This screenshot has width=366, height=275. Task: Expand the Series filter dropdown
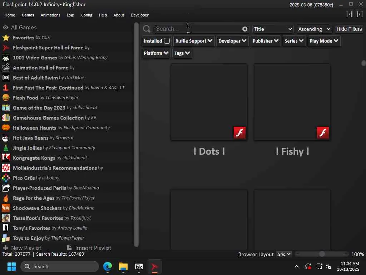click(x=294, y=41)
